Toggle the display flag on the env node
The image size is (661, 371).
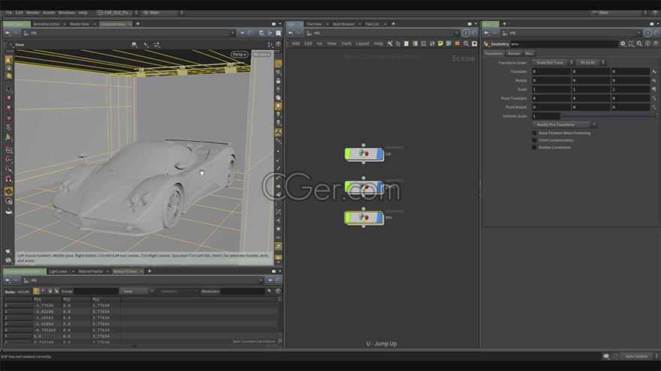(x=379, y=217)
